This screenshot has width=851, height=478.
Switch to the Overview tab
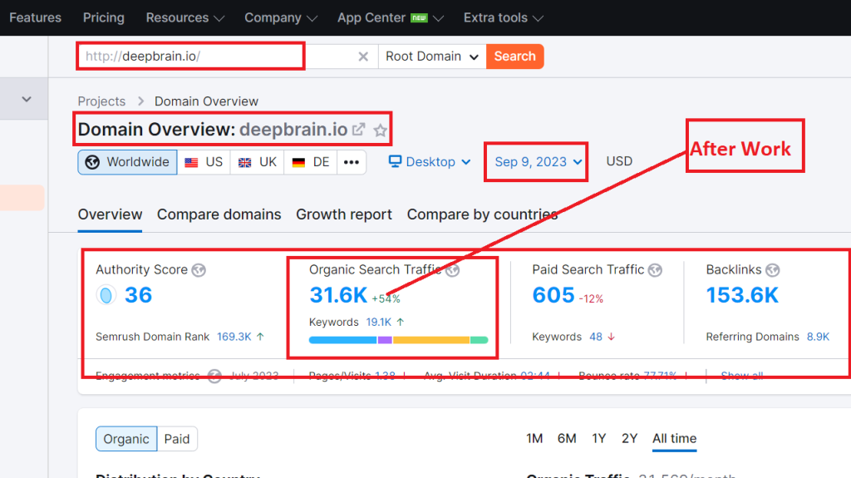(111, 214)
